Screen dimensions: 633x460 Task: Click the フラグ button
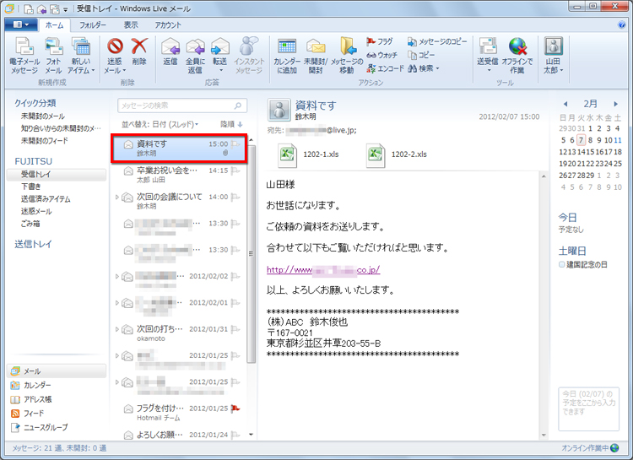(x=380, y=41)
